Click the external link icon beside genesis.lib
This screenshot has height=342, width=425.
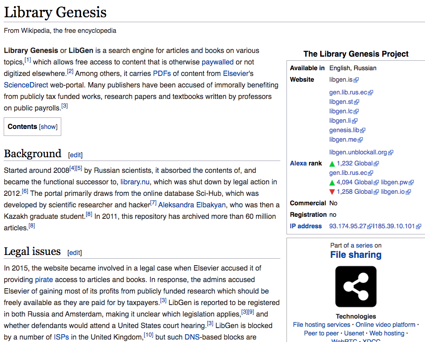point(363,131)
